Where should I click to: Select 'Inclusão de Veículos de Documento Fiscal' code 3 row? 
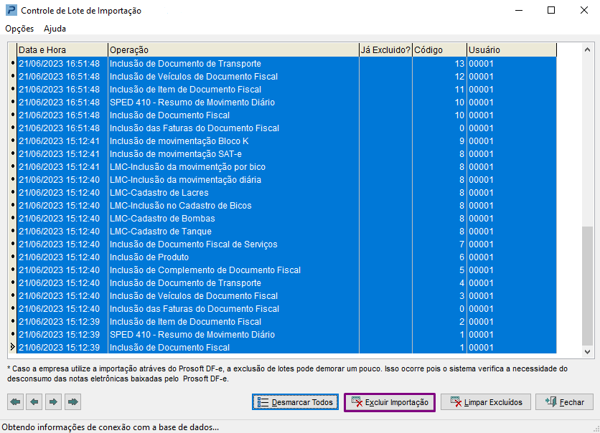coord(286,296)
